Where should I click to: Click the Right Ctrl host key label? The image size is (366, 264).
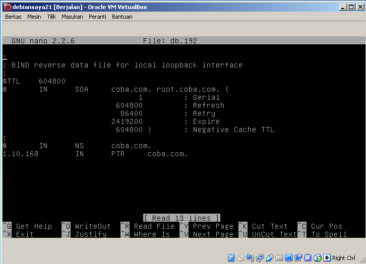click(x=344, y=258)
